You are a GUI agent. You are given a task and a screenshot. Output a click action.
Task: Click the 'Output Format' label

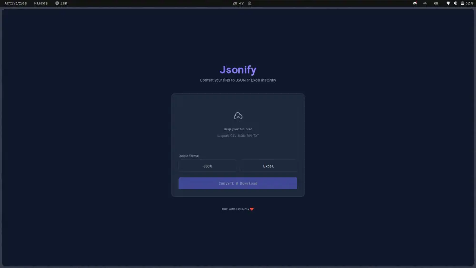pyautogui.click(x=189, y=156)
